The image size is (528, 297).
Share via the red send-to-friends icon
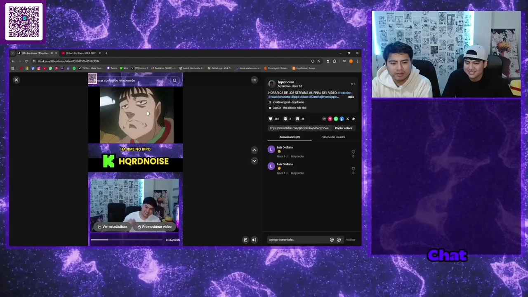330,119
